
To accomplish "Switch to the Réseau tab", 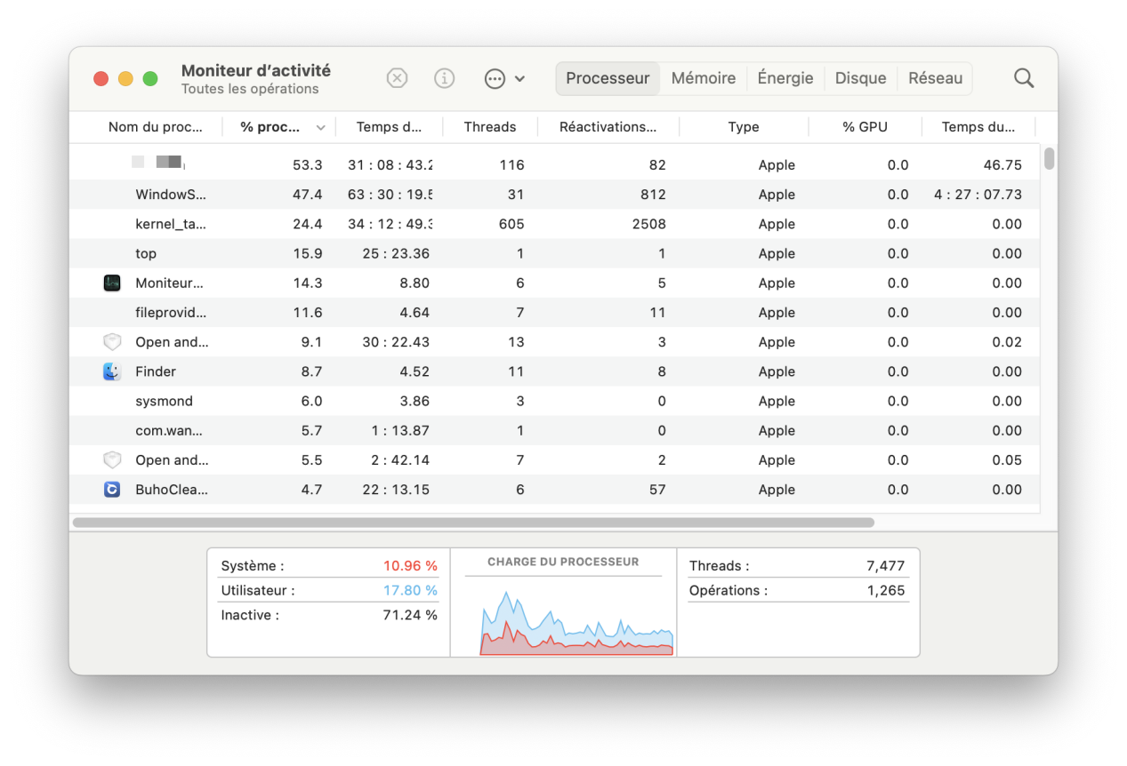I will [935, 78].
